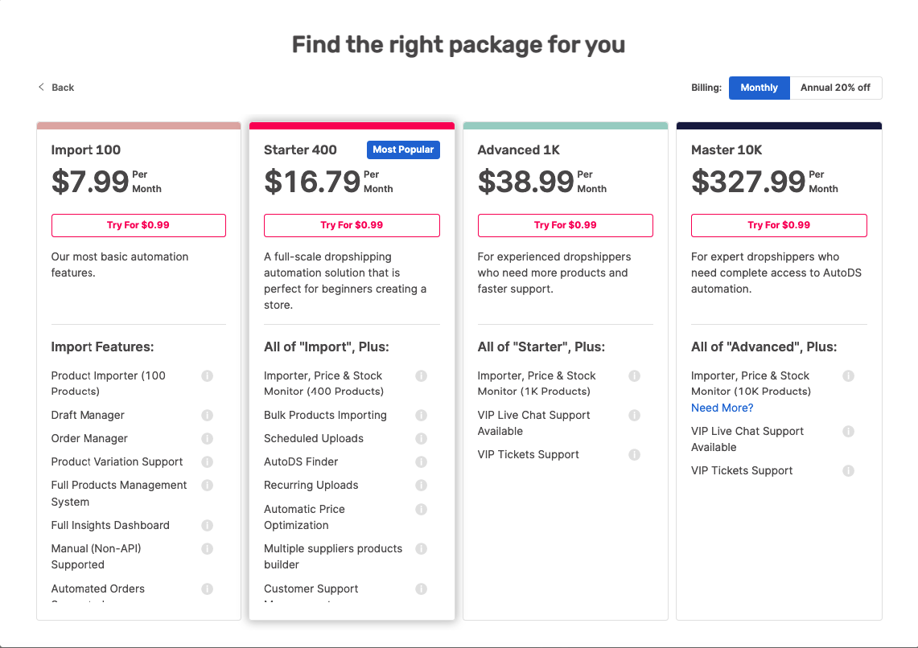Show info for Customer Support feature

pyautogui.click(x=422, y=589)
